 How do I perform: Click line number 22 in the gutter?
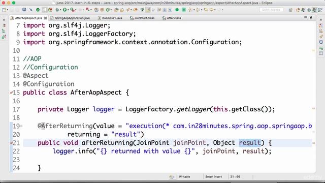coord(16,151)
